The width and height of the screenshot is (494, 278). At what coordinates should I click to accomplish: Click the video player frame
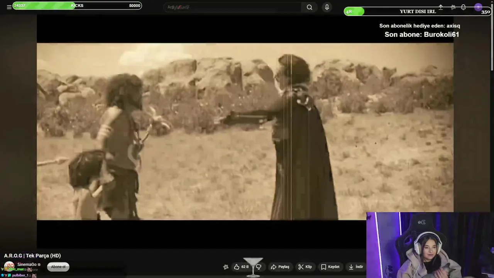(x=245, y=131)
